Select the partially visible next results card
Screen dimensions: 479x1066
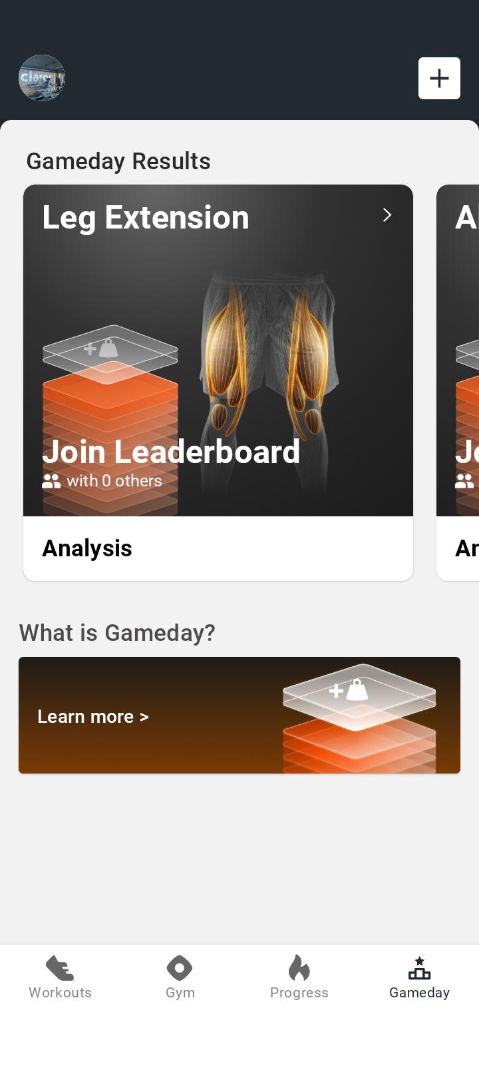pyautogui.click(x=458, y=382)
